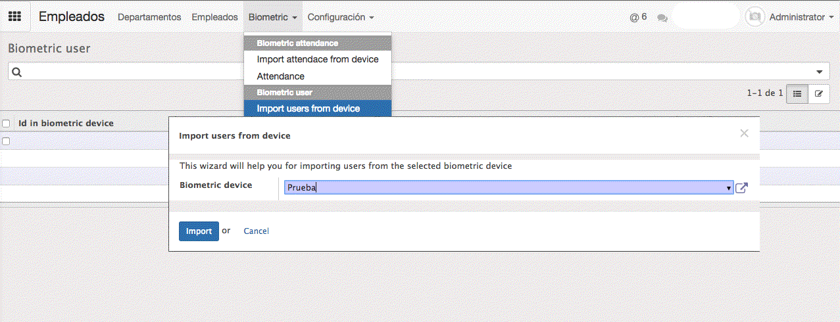This screenshot has width=840, height=322.
Task: Open Prueba device via external link icon
Action: (741, 188)
